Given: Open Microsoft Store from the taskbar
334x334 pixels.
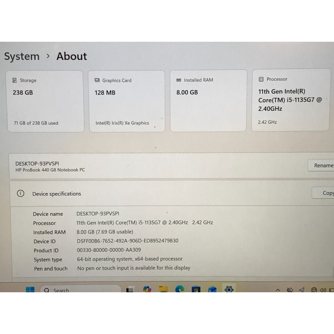Looking at the screenshot, I should [x=196, y=289].
